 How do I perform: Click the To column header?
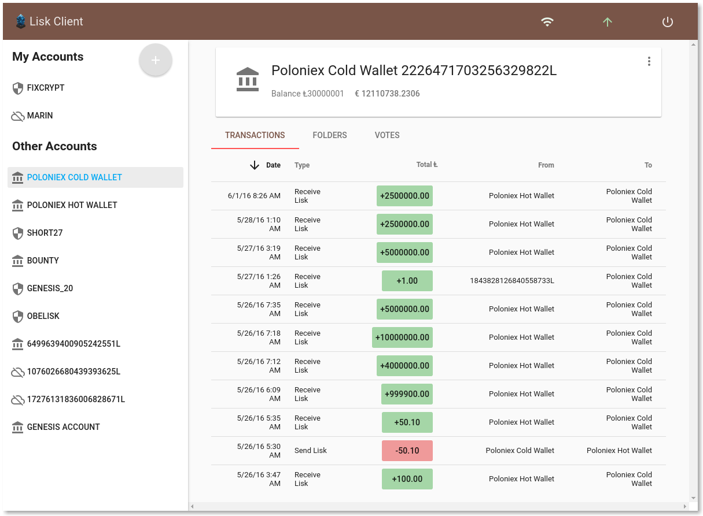[648, 165]
